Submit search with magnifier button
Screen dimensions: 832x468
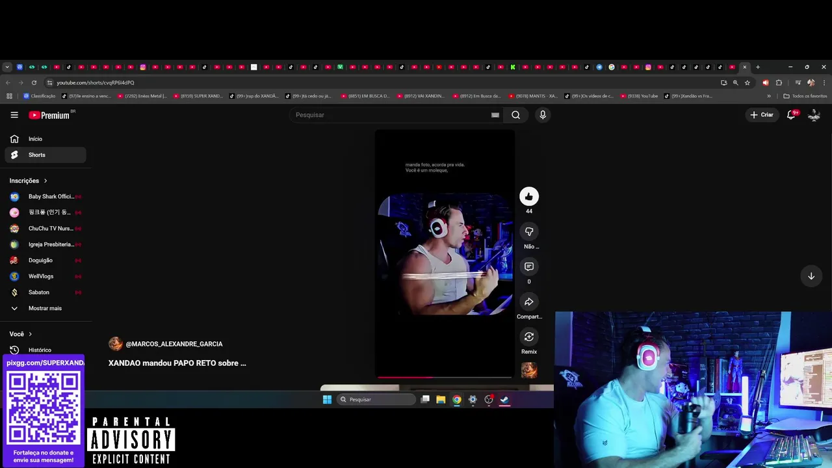(515, 115)
